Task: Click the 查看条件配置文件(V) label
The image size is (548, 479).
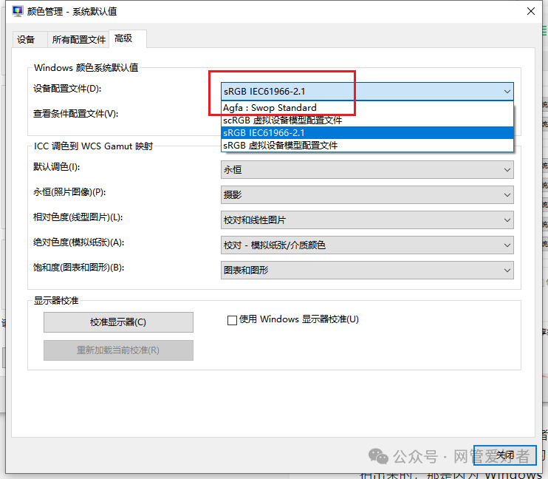Action: [75, 114]
